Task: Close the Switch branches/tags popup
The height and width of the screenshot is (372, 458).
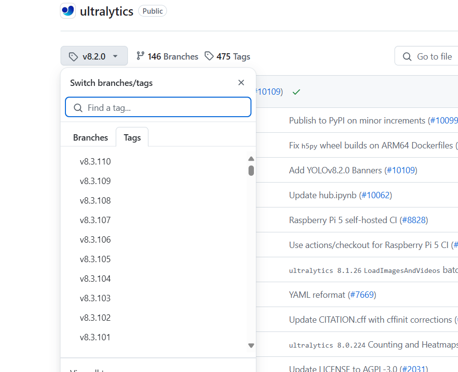Action: pos(241,83)
